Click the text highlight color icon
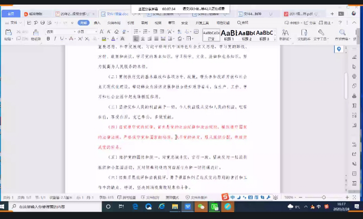The height and width of the screenshot is (219, 363). pos(104,39)
